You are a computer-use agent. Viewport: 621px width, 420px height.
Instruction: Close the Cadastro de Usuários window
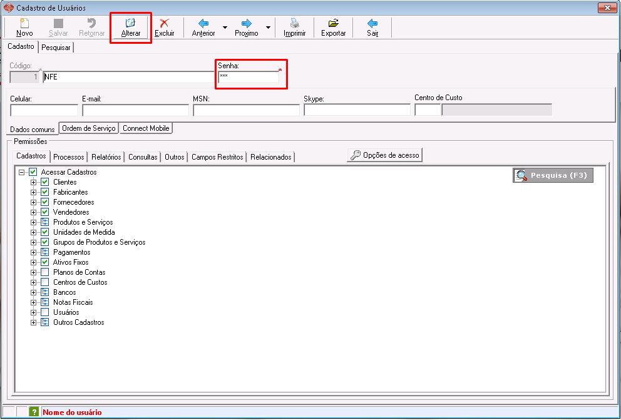click(607, 8)
